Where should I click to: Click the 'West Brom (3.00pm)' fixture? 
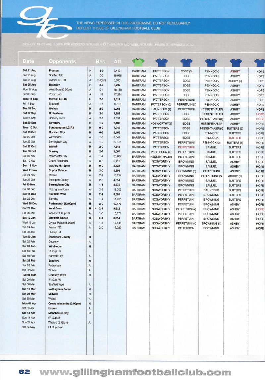click(61, 89)
